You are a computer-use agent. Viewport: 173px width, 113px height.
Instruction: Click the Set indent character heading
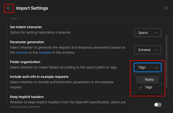[x=26, y=27]
